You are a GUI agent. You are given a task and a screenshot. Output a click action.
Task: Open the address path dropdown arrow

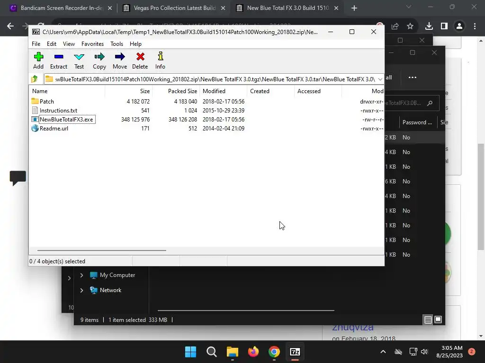click(x=380, y=79)
